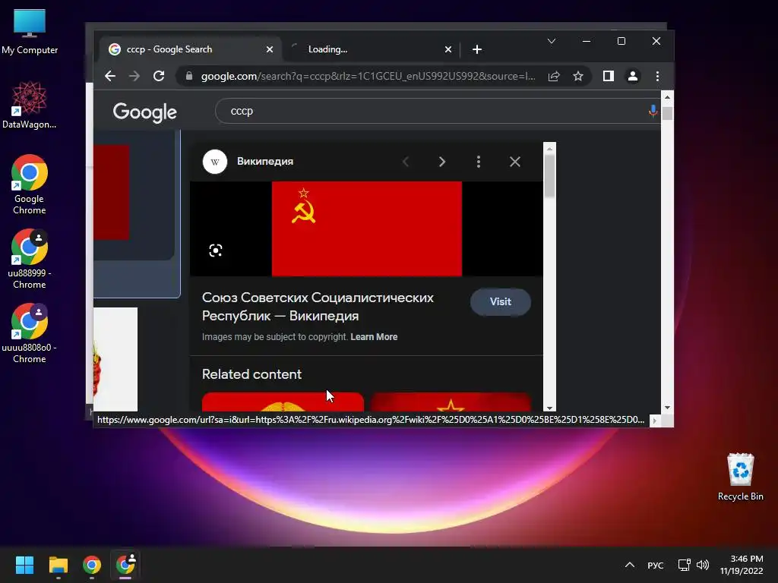Viewport: 778px width, 583px height.
Task: Select the uuuu8808o0 - Chrome shortcut
Action: point(30,333)
